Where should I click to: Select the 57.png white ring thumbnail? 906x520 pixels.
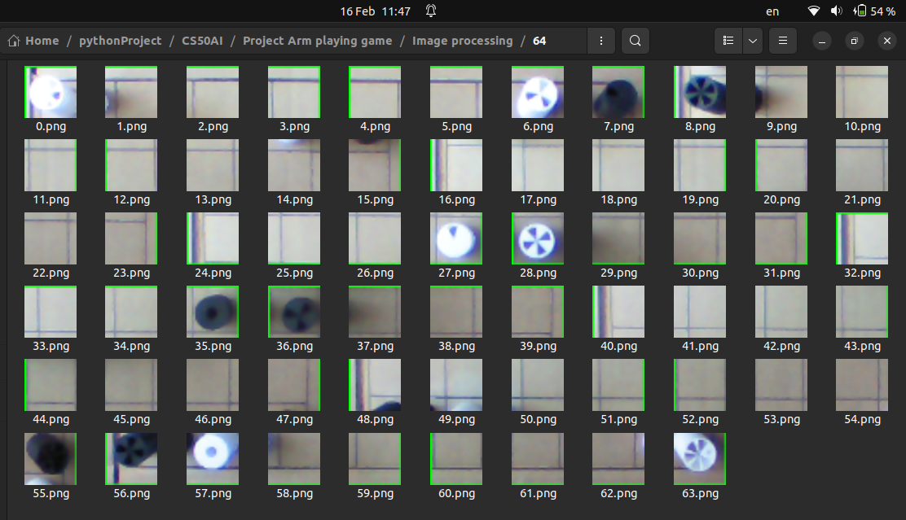coord(213,459)
